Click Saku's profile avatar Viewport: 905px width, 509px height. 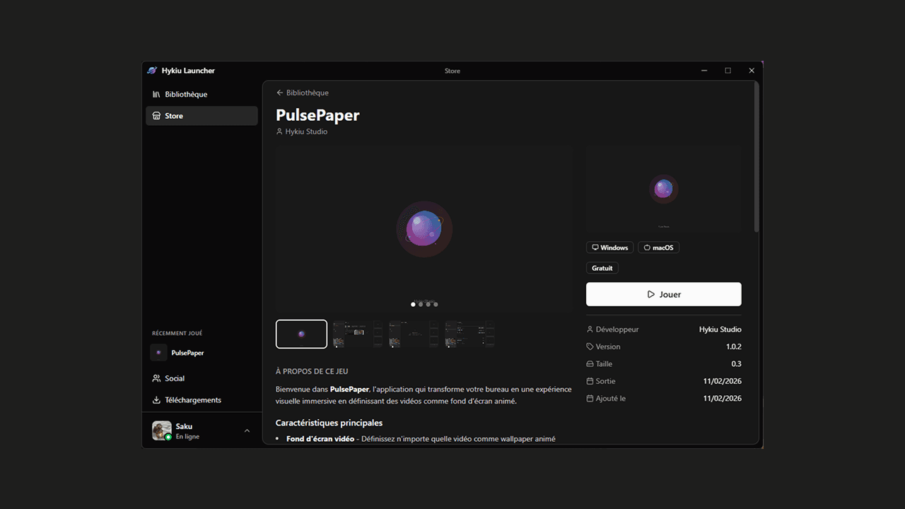click(162, 431)
